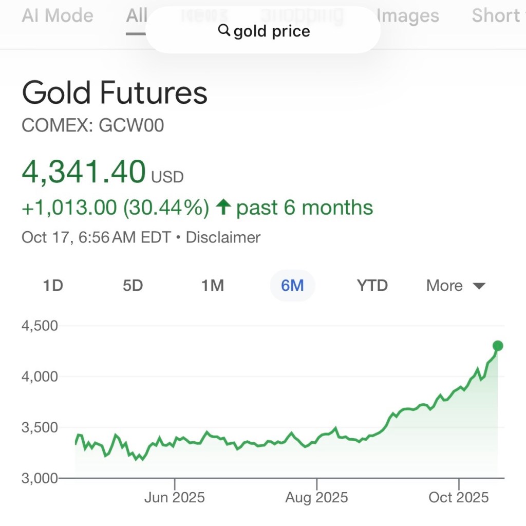Show the YTD chart range
Image resolution: width=526 pixels, height=526 pixels.
click(x=372, y=286)
